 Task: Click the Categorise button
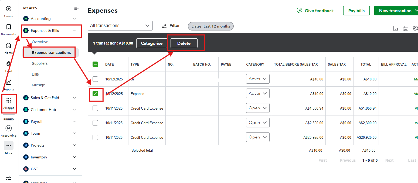pos(152,43)
